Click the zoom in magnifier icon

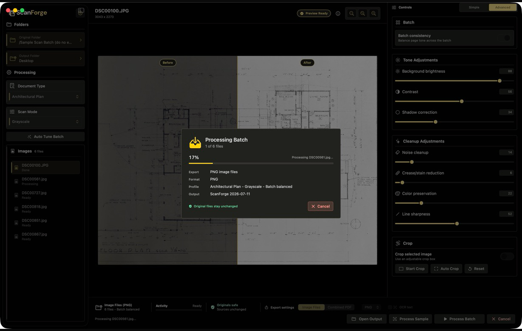374,14
